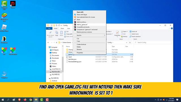Choose Restore previous versions
181x102 pixels.
tap(90, 32)
